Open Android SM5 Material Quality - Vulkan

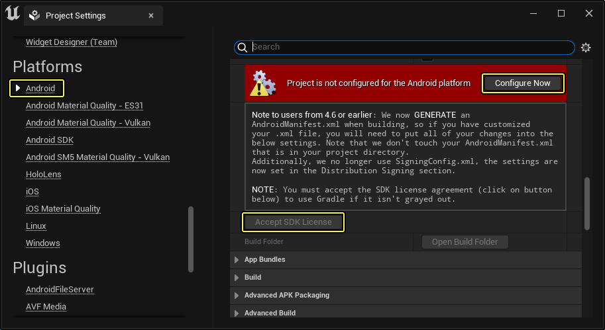coord(97,157)
